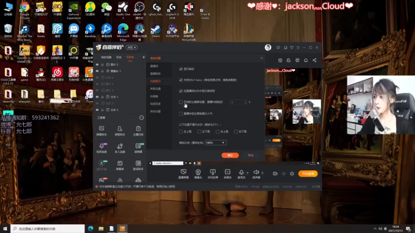Enable the broadcast content delay checkbox

coord(181,102)
